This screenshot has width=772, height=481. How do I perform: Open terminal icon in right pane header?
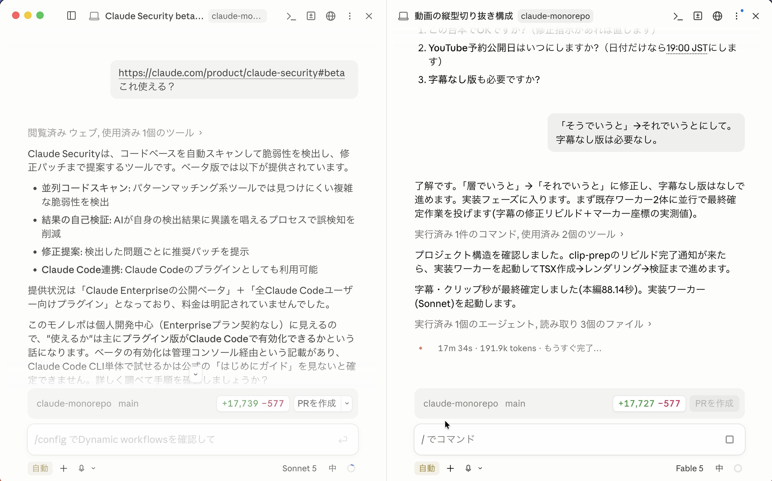(678, 16)
